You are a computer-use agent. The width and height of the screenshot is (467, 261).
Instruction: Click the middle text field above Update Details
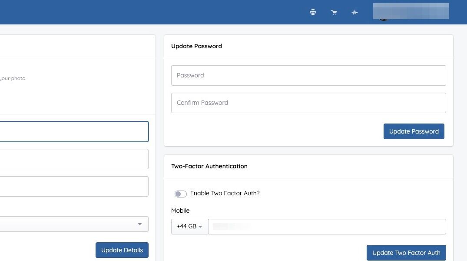[74, 159]
